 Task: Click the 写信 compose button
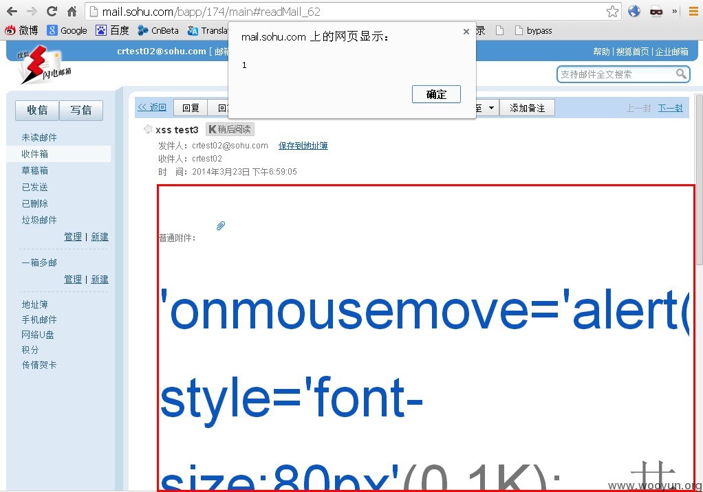pyautogui.click(x=81, y=110)
